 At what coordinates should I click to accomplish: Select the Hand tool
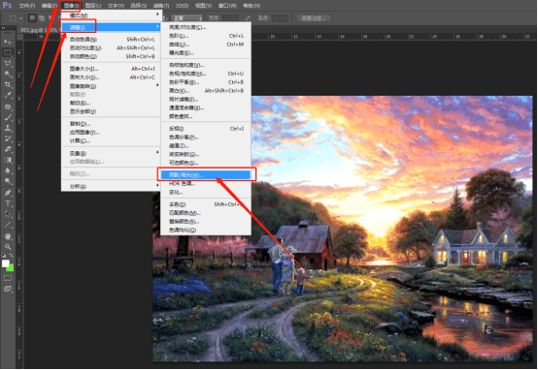click(x=8, y=236)
